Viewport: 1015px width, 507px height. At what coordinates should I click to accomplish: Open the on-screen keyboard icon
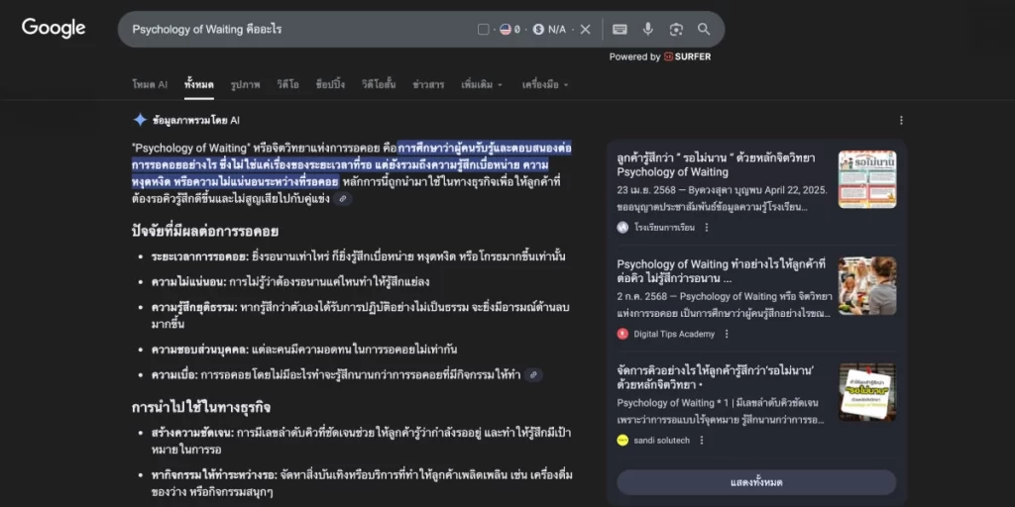click(620, 29)
